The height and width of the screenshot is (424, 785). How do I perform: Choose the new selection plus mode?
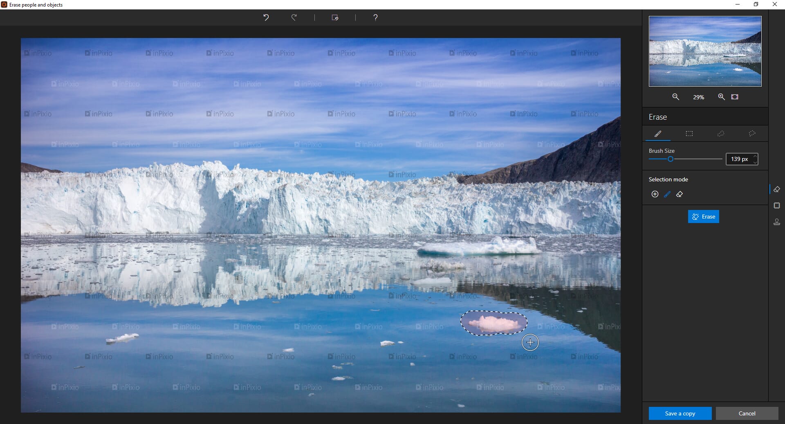(655, 194)
